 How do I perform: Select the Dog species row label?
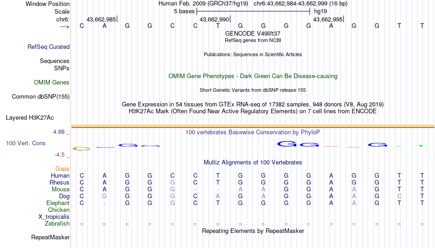65,196
